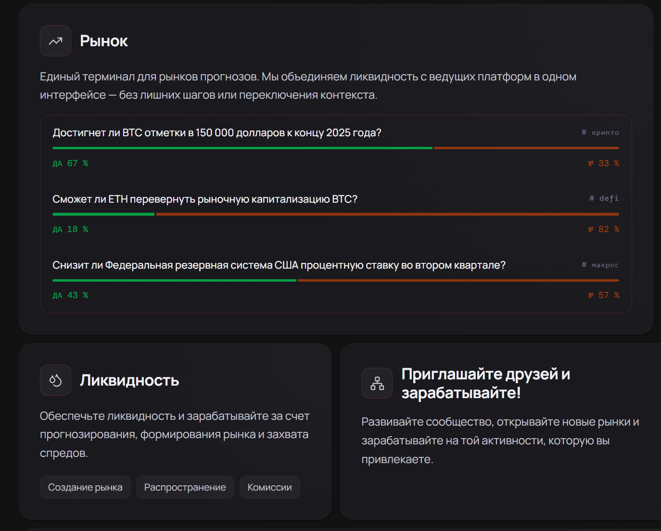This screenshot has height=531, width=661.
Task: Click the network icon beside Приглашайте друзей
Action: click(377, 383)
